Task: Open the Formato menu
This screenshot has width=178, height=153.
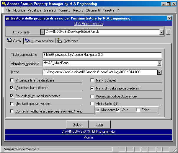Action: click(64, 10)
